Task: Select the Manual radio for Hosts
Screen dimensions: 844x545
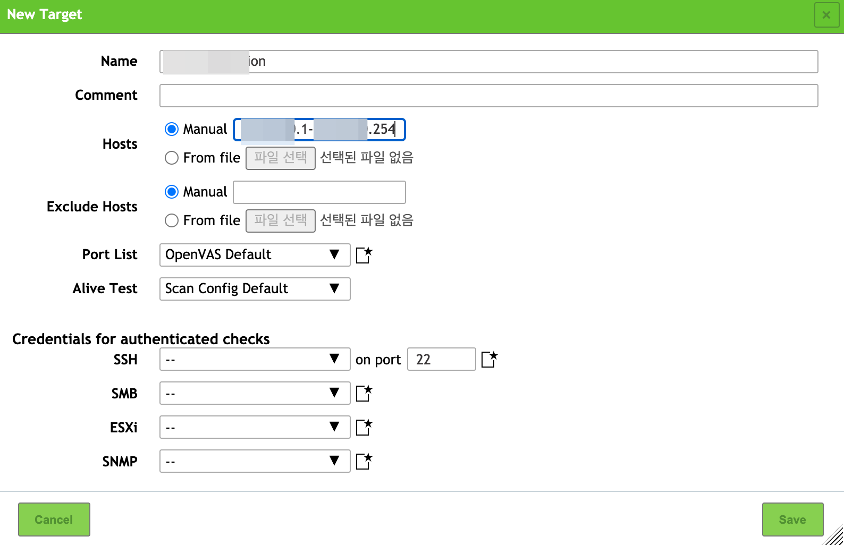Action: click(172, 129)
